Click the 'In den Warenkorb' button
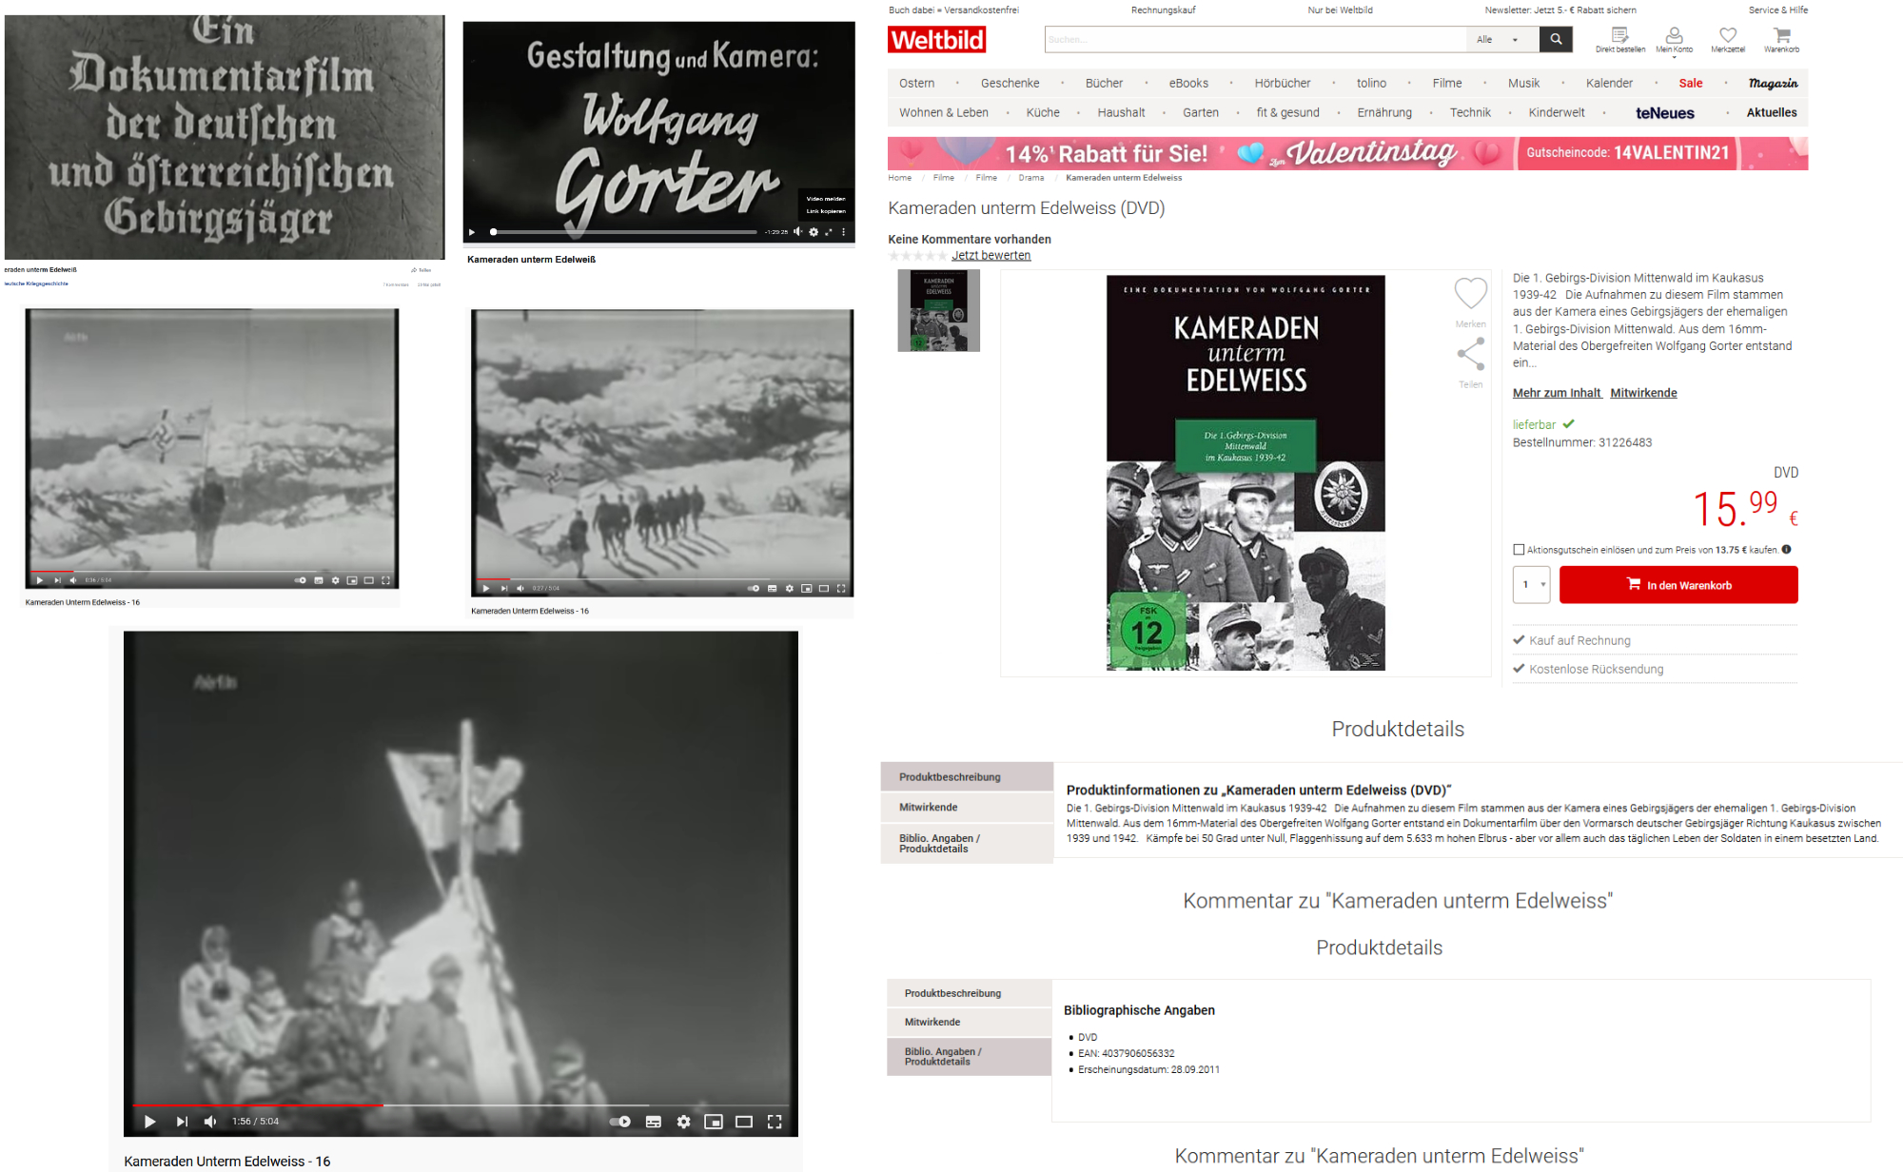 (x=1678, y=585)
